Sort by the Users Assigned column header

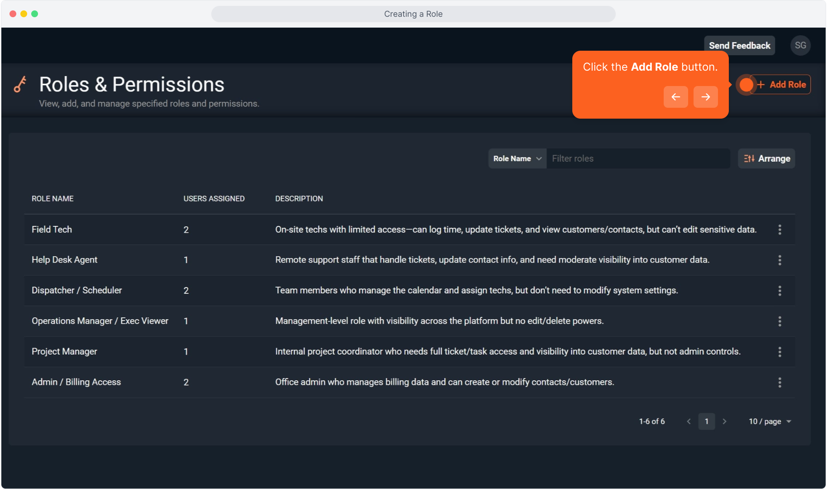click(214, 199)
